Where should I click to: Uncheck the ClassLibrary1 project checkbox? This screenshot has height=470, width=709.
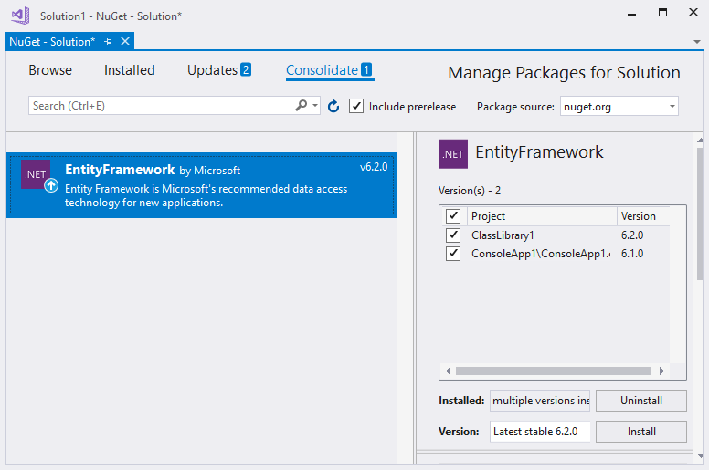click(453, 235)
